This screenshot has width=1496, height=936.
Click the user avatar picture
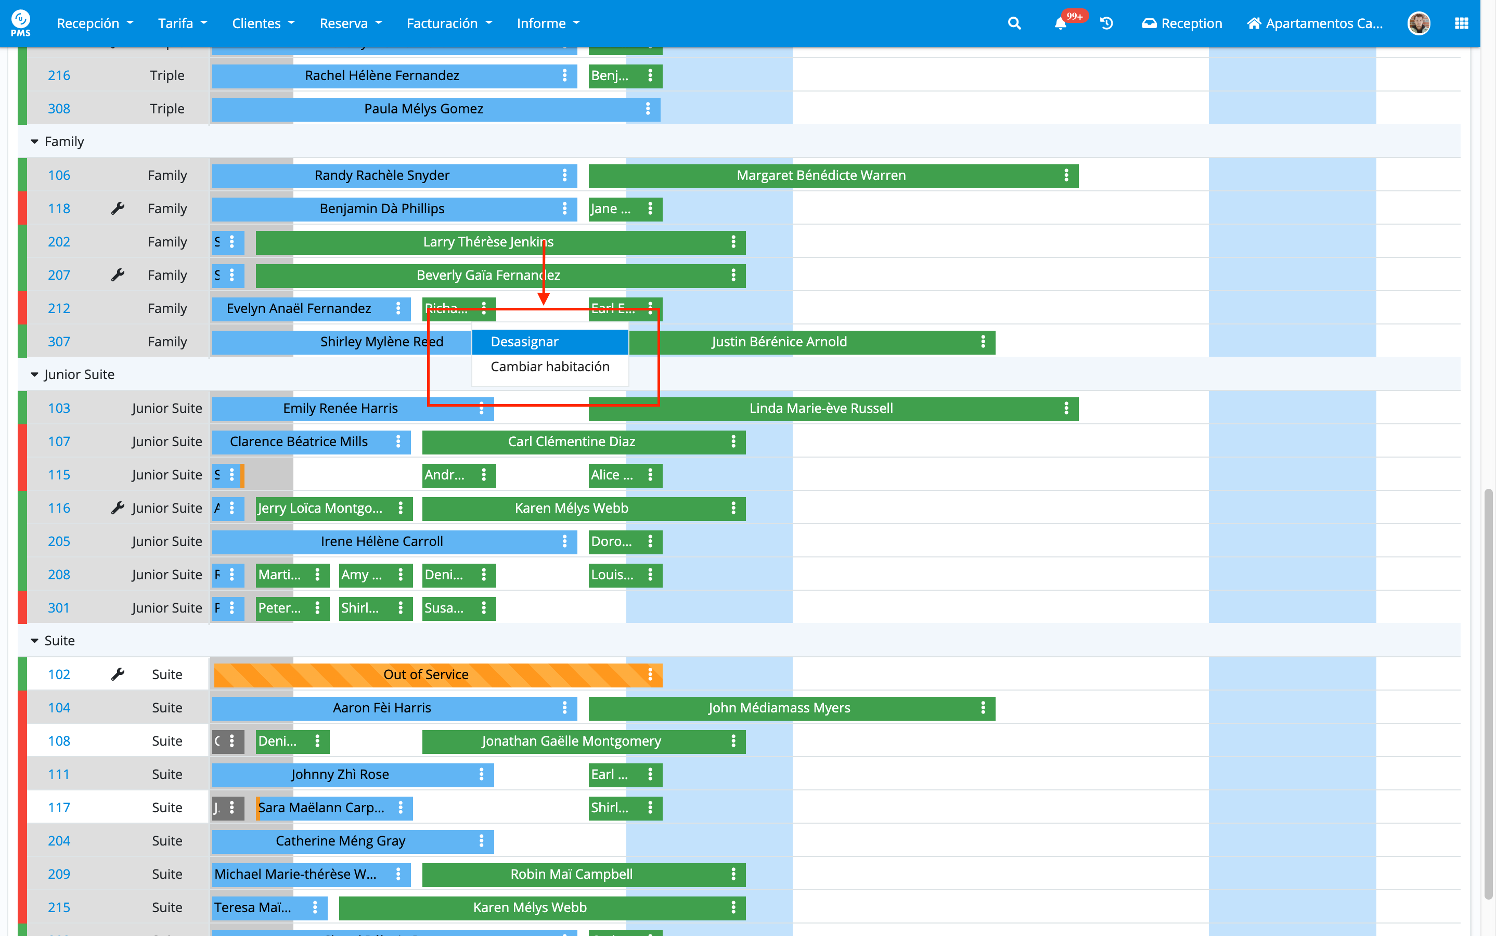point(1418,23)
